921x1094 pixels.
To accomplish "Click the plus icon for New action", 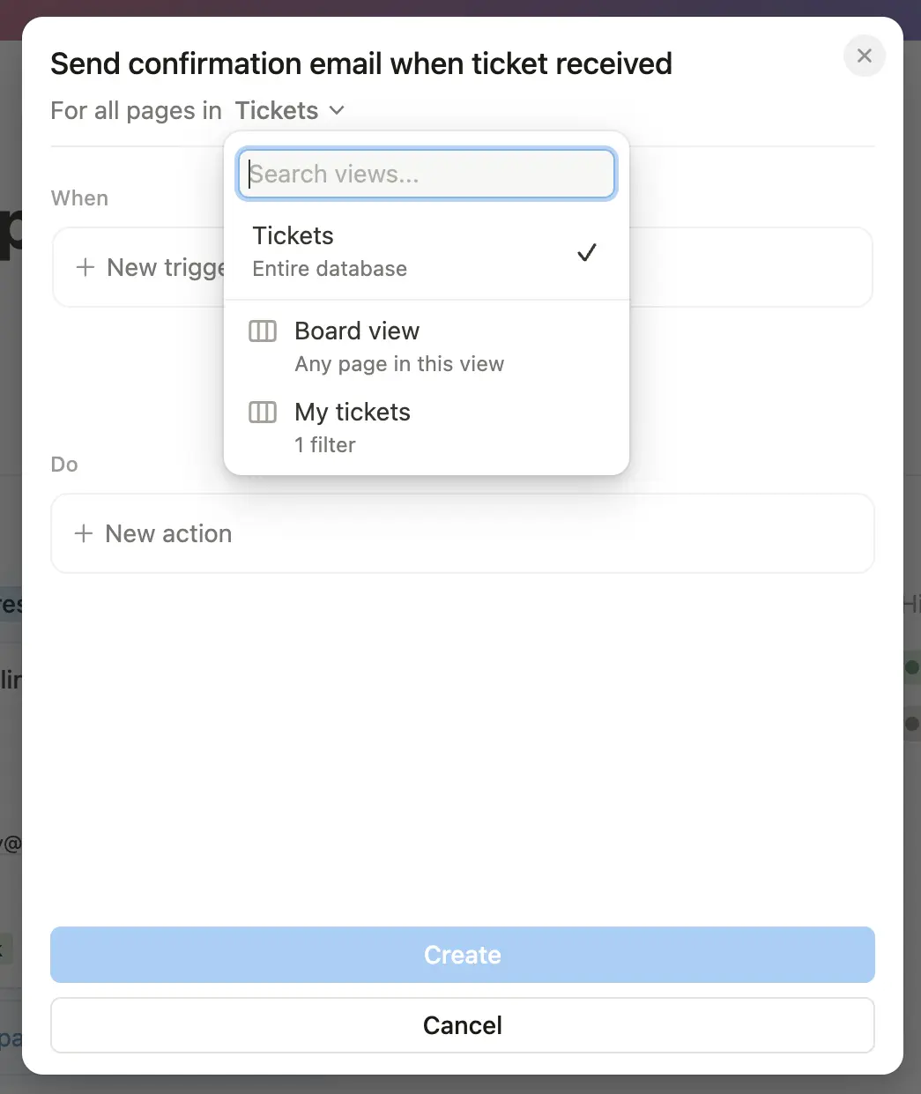I will point(84,534).
